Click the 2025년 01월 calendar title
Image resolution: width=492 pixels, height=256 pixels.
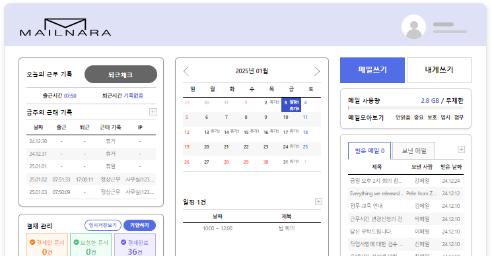(252, 71)
